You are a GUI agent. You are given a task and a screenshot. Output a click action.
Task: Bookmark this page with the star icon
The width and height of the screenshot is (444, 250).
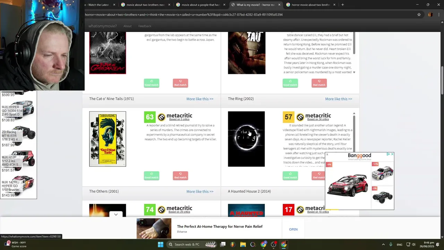coord(419,15)
